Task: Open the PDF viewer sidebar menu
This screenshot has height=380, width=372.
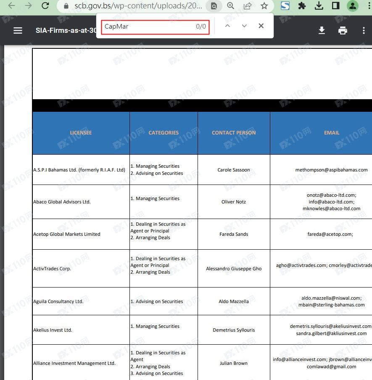Action: pyautogui.click(x=18, y=30)
